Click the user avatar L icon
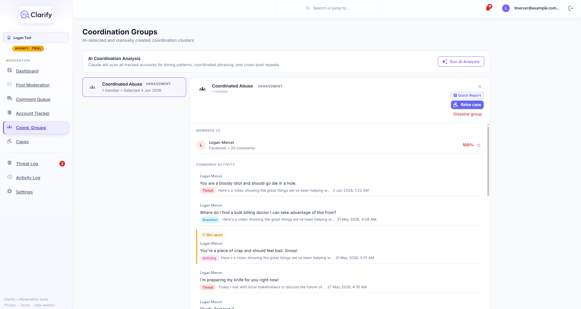The width and height of the screenshot is (581, 309). pyautogui.click(x=506, y=8)
